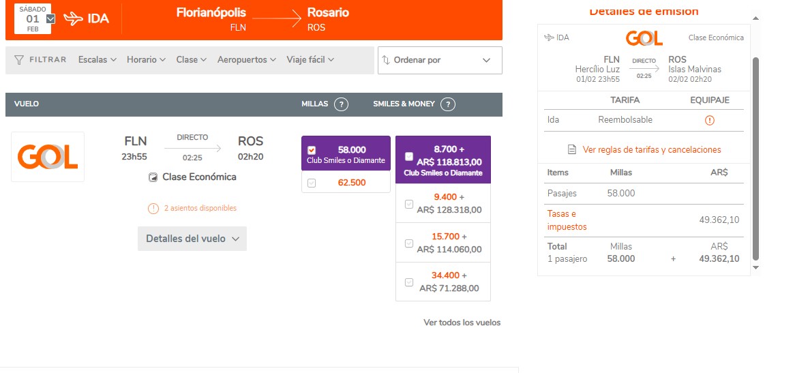This screenshot has width=795, height=373.
Task: Select the 8.700 + AR$ 118.813,00 fare checkbox
Action: [408, 156]
